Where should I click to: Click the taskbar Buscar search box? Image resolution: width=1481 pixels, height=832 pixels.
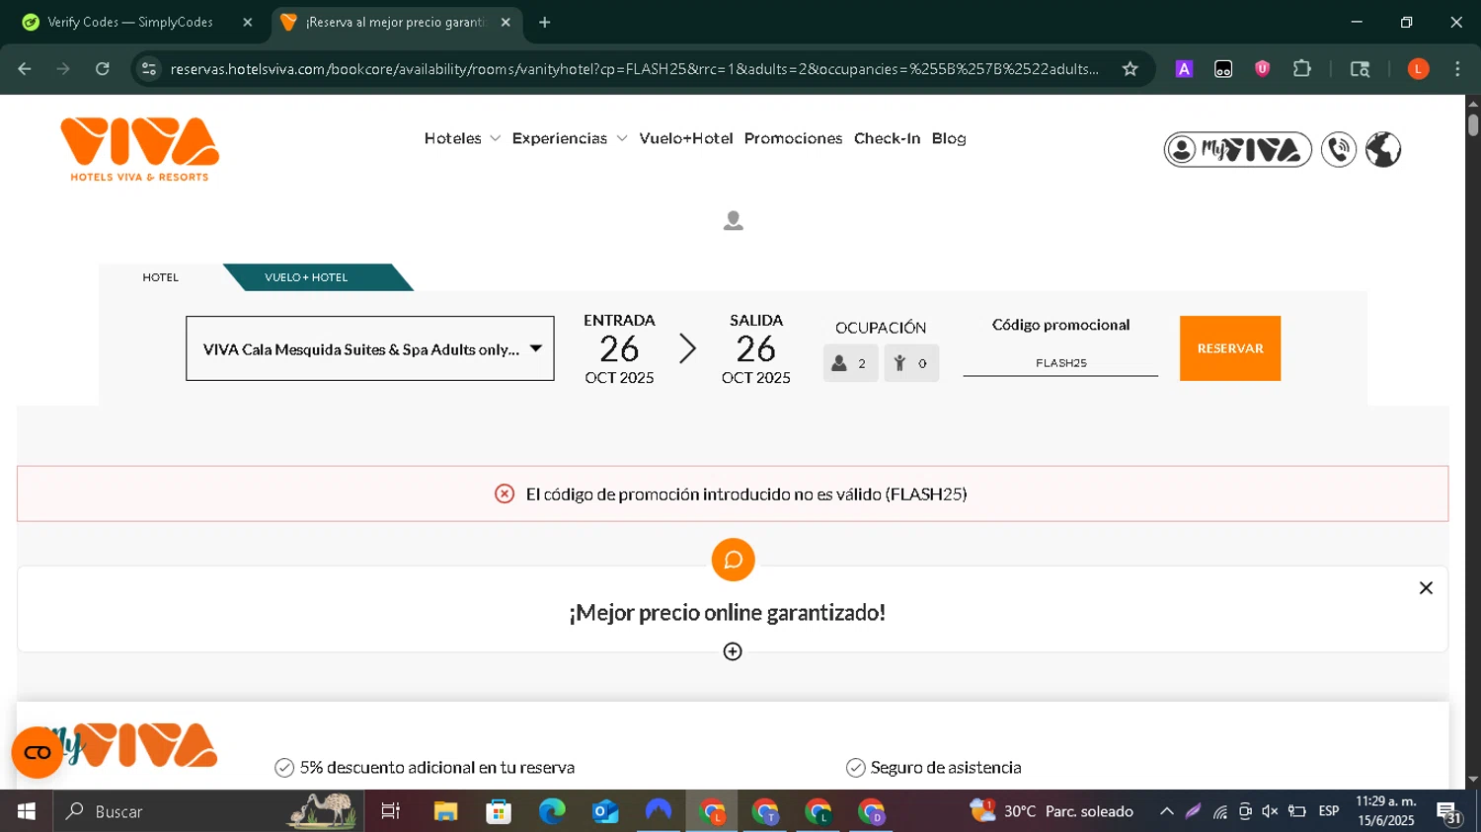coord(208,811)
